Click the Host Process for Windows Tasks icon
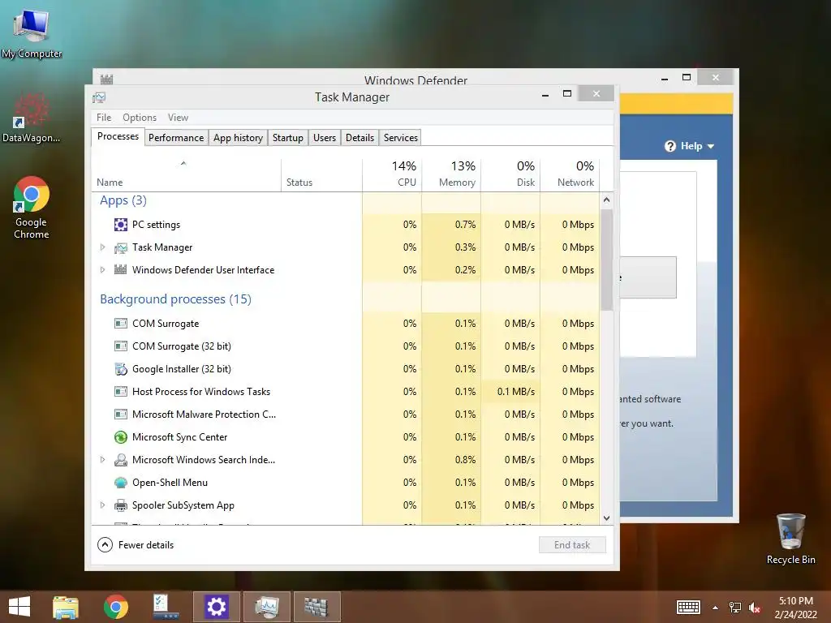Screen dimensions: 831x623 pos(120,392)
